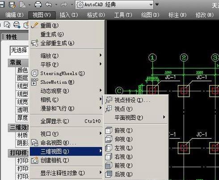This screenshot has width=219, height=180.
Task: Click the Redo arrow icon
Action: click(x=64, y=4)
